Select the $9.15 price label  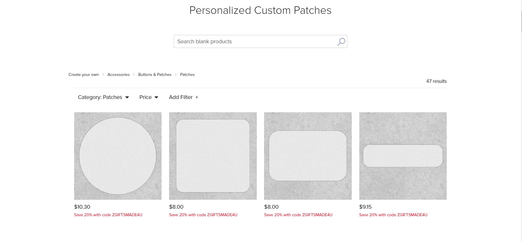coord(365,207)
